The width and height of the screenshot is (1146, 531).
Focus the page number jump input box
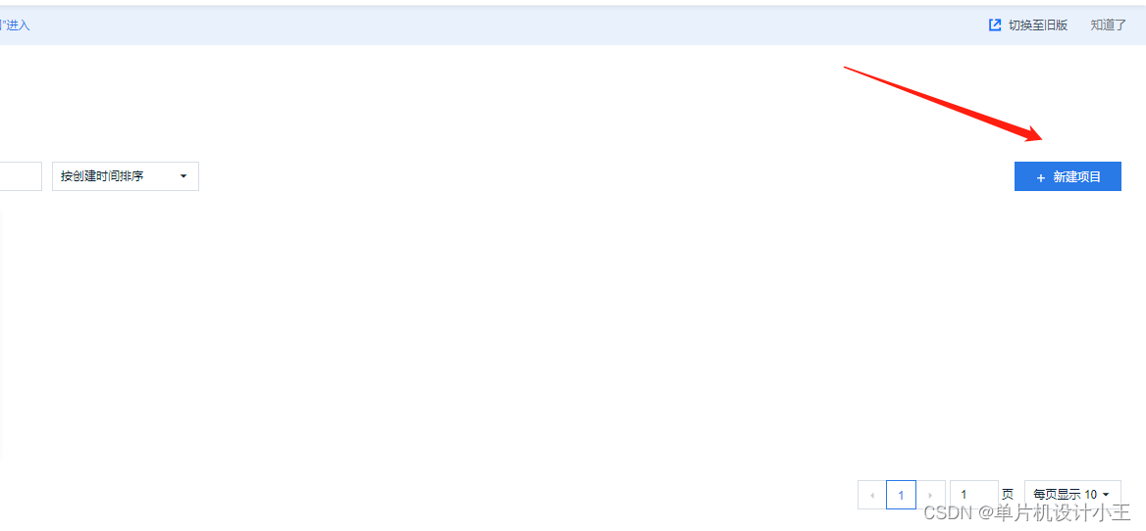tap(974, 496)
